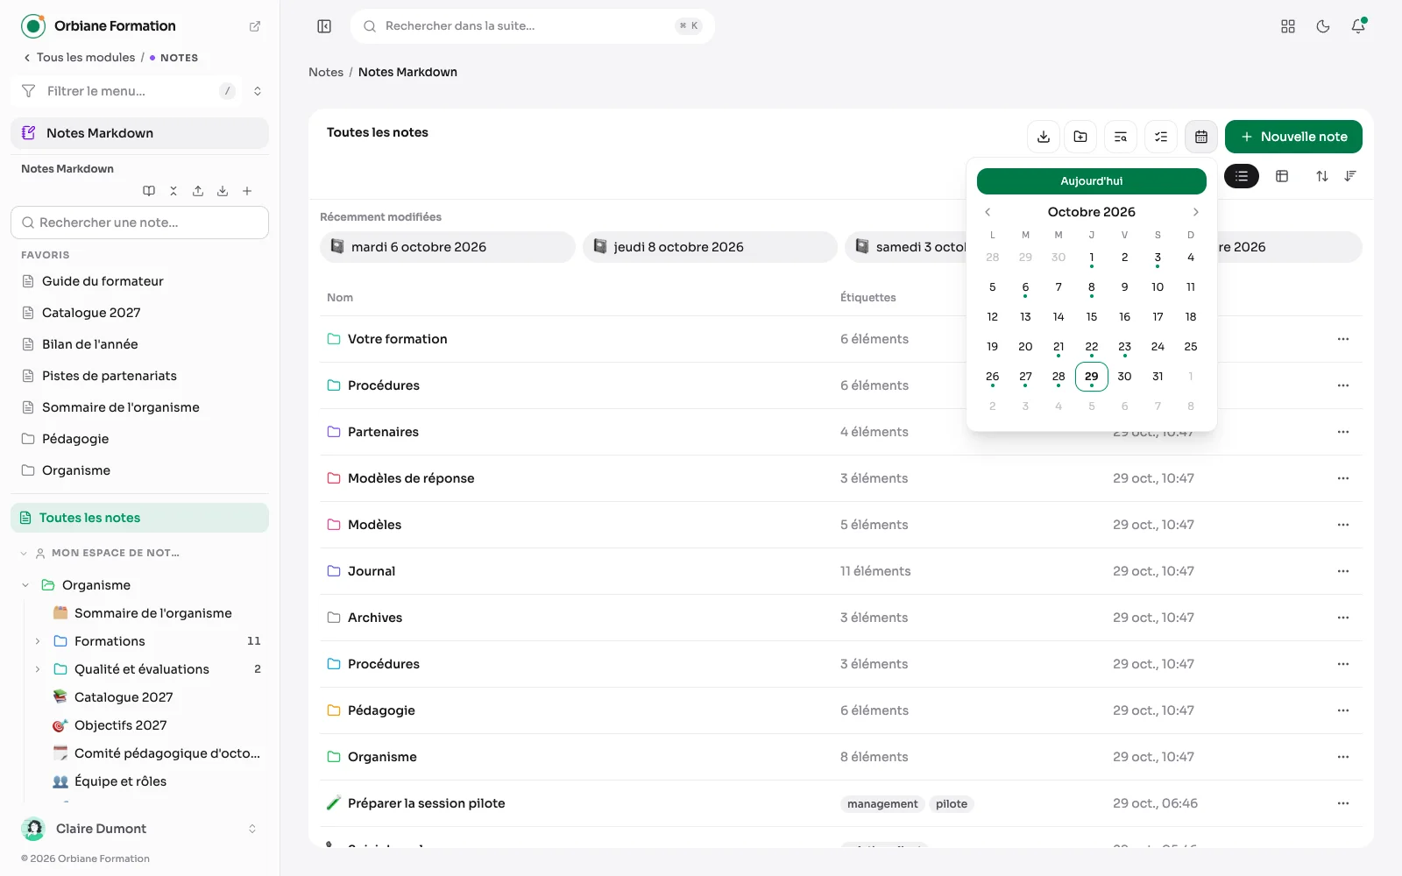Viewport: 1402px width, 876px height.
Task: Collapse the Organisme folder in tree
Action: (25, 585)
